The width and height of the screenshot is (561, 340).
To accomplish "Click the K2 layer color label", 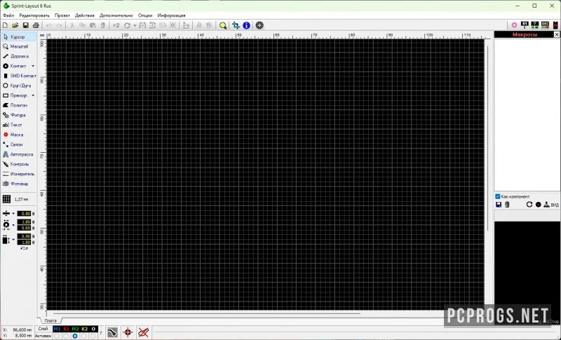I will click(84, 329).
